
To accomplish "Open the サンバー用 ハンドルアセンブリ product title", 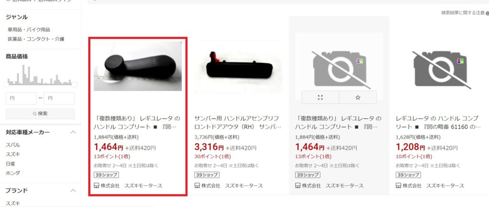I will click(x=237, y=123).
